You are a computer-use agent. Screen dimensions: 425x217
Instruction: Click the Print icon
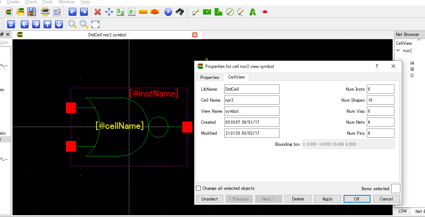[45, 12]
